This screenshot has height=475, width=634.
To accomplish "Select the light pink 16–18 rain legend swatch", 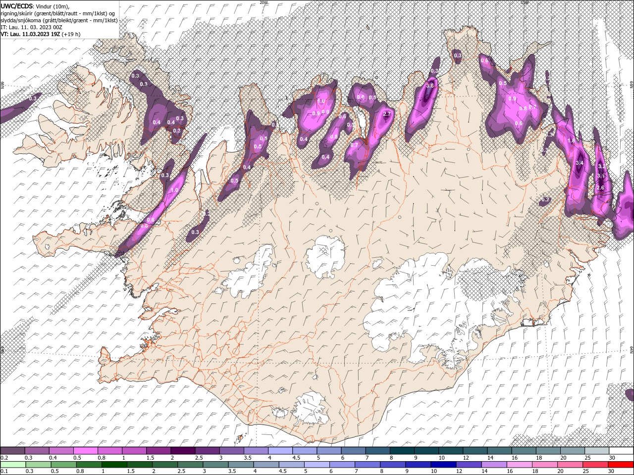I will click(x=520, y=465).
